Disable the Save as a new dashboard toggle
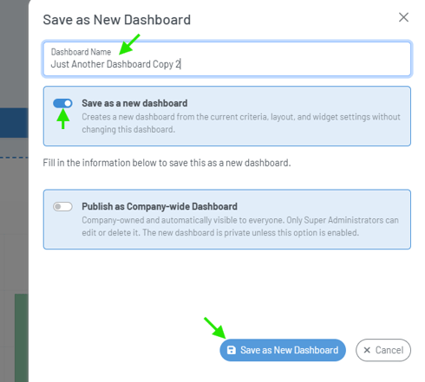This screenshot has height=382, width=425. point(62,103)
